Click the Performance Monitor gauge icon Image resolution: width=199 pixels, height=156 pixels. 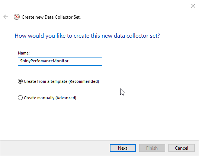click(17, 17)
